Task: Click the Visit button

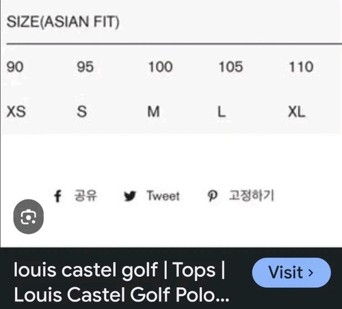Action: point(291,272)
